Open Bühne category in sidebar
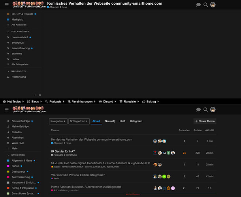This screenshot has width=241, height=197. (x=15, y=166)
